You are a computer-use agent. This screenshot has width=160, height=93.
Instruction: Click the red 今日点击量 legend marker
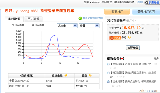tap(9, 25)
